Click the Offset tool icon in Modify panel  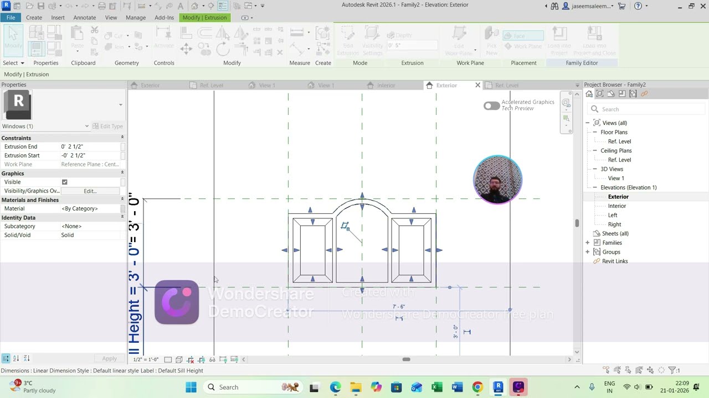pyautogui.click(x=204, y=33)
